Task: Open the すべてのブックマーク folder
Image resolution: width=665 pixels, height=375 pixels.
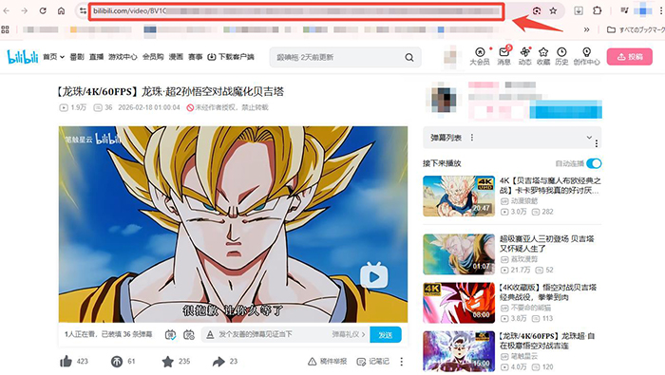Action: [636, 29]
